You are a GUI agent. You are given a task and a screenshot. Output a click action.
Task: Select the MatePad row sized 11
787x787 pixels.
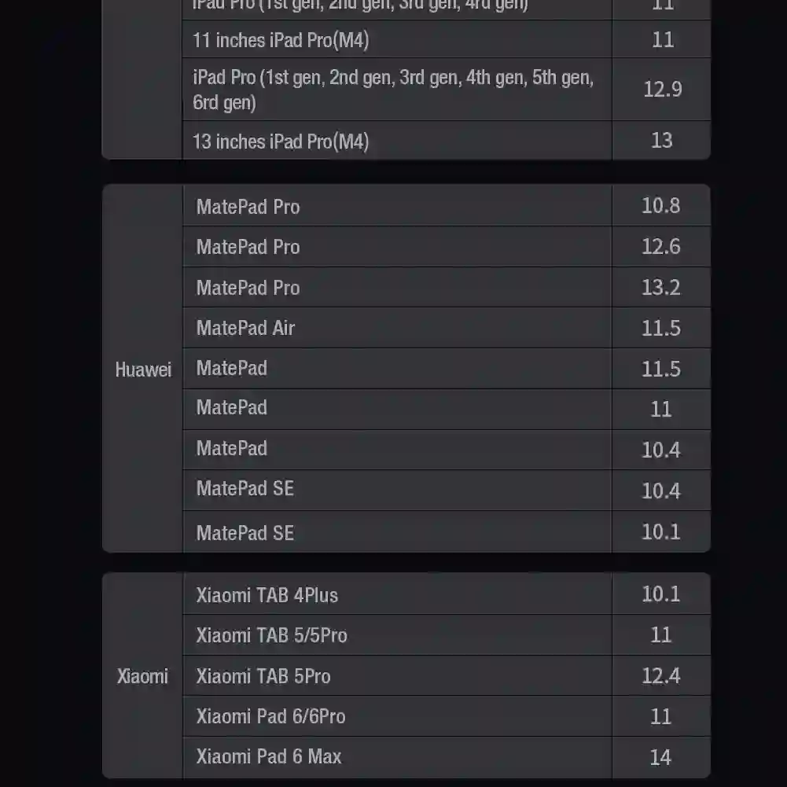coord(447,409)
